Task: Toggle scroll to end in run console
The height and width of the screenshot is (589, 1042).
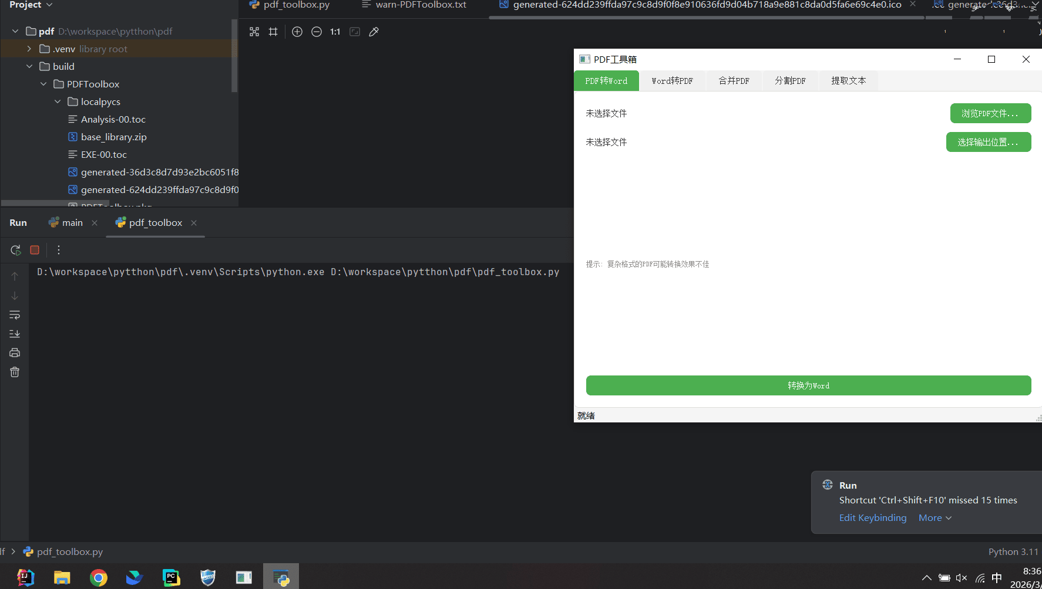Action: (15, 334)
